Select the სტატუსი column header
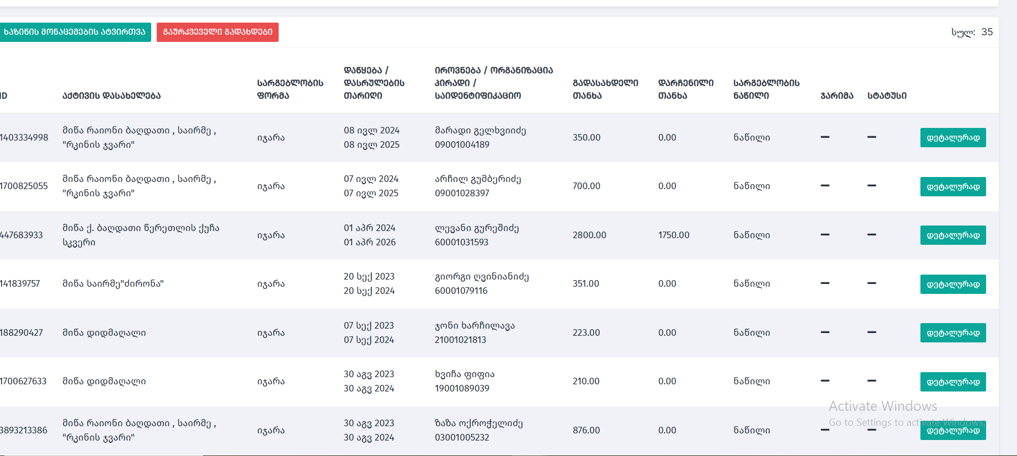 (x=886, y=95)
